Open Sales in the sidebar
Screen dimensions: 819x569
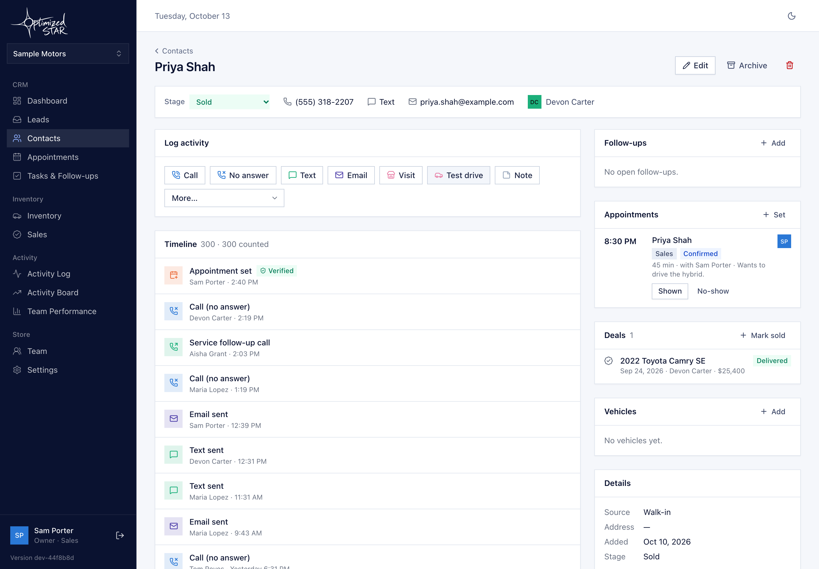68,234
